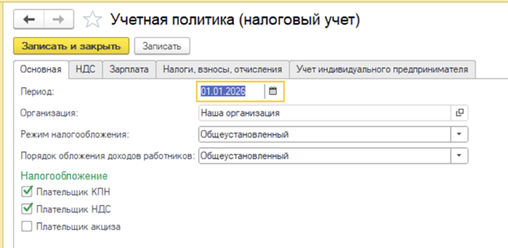Screen dimensions: 508x248
Task: Untick the Плательщик КПН checkbox
Action: pos(27,191)
